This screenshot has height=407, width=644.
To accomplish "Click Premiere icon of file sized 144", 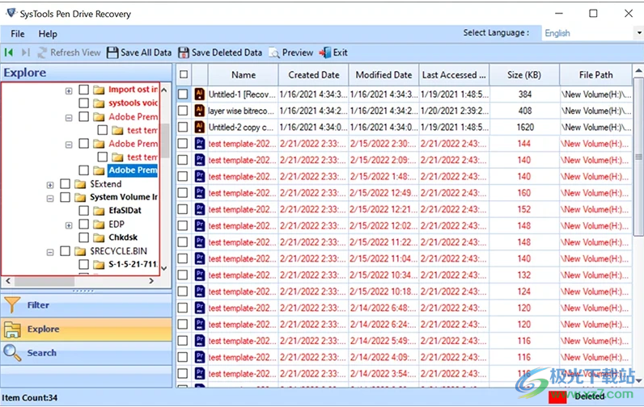I will 200,144.
